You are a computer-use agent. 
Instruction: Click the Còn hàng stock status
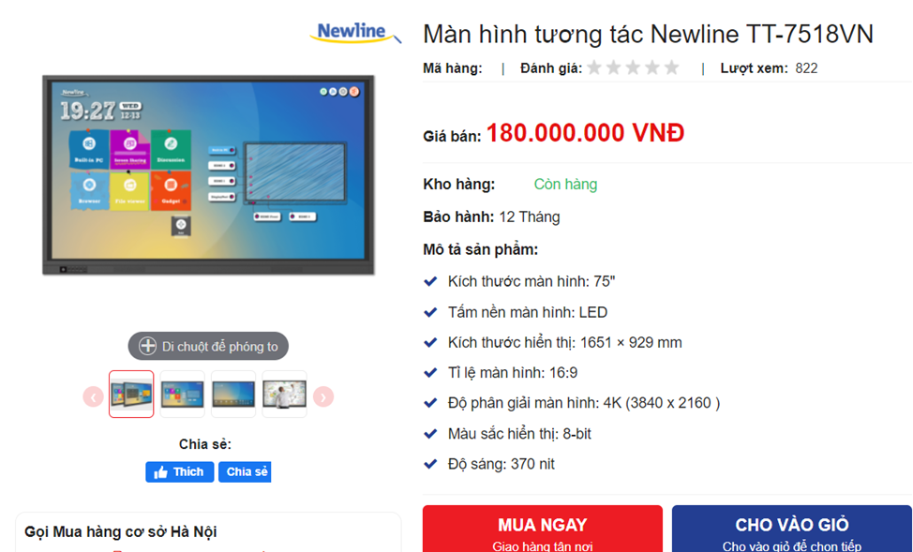click(565, 184)
